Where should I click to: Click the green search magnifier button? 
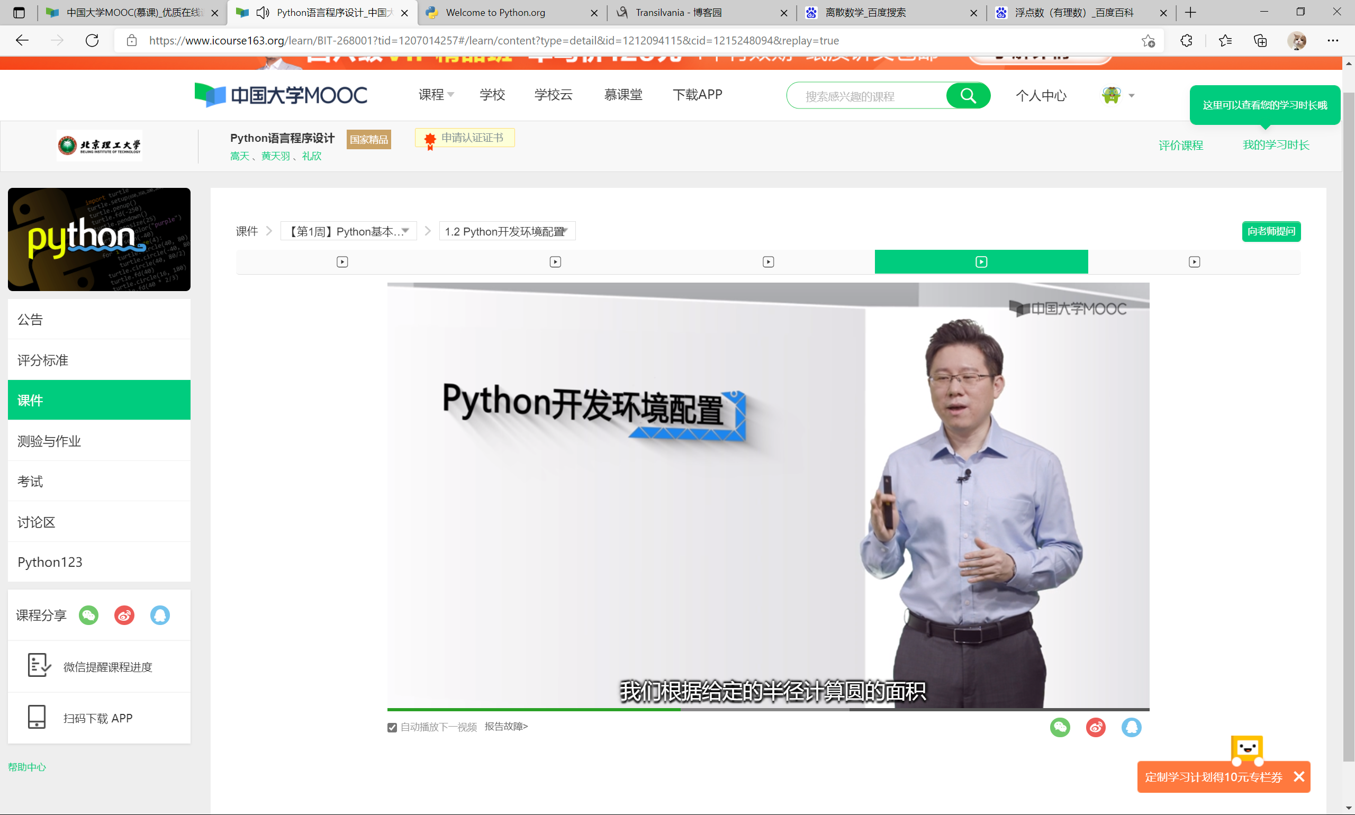pyautogui.click(x=967, y=96)
